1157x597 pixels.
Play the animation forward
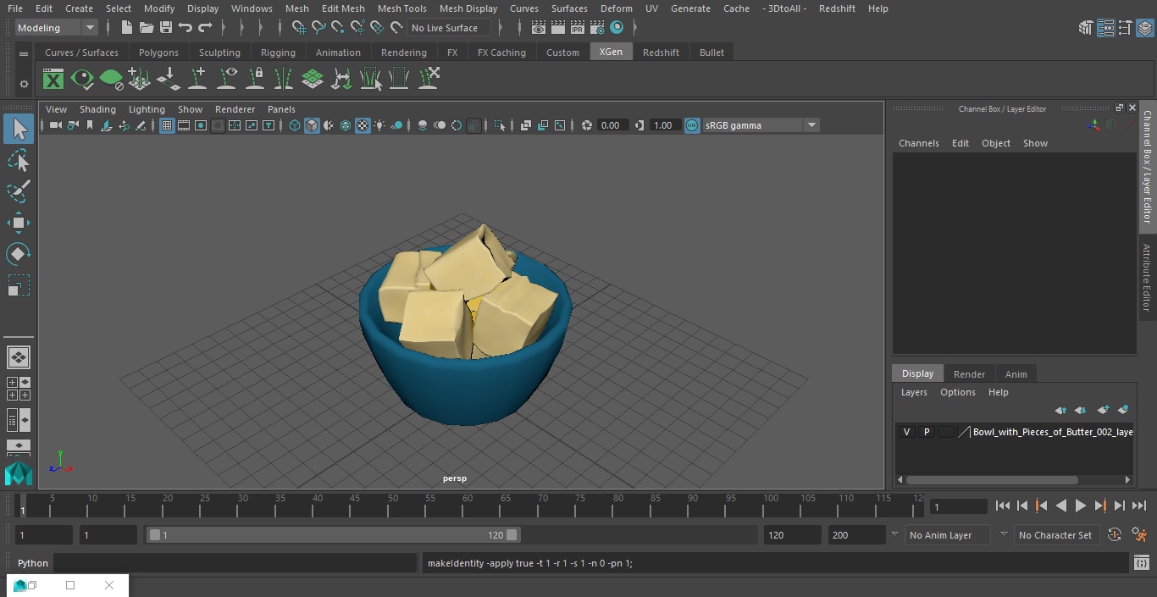(1080, 506)
